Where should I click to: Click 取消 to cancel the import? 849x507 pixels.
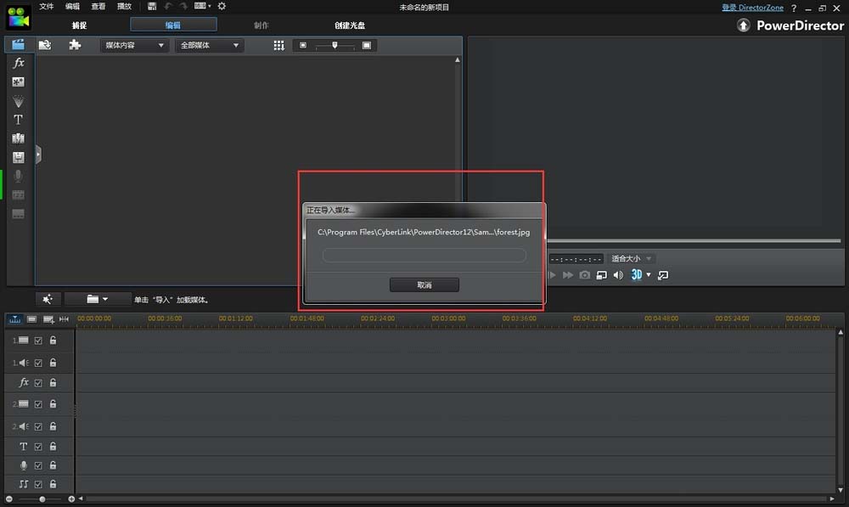click(x=424, y=285)
